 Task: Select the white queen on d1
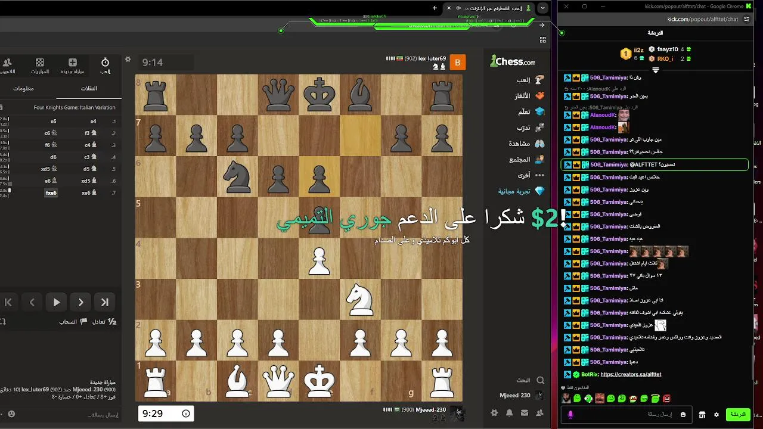pyautogui.click(x=278, y=381)
